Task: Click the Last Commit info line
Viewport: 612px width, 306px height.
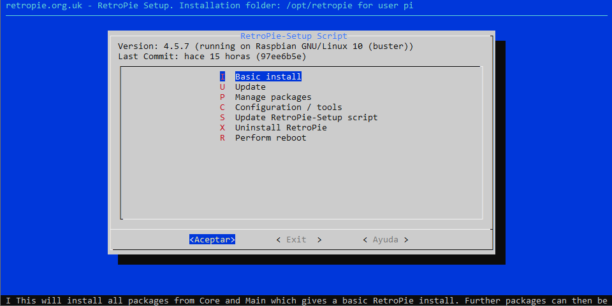Action: point(212,57)
